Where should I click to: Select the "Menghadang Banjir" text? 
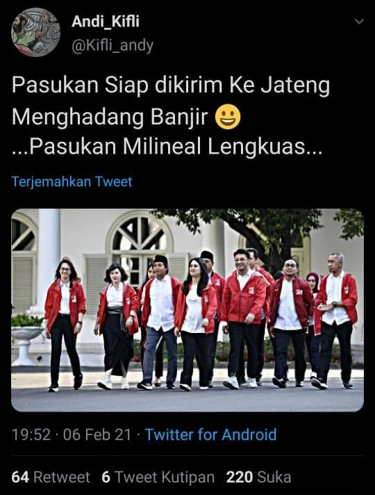[x=110, y=117]
